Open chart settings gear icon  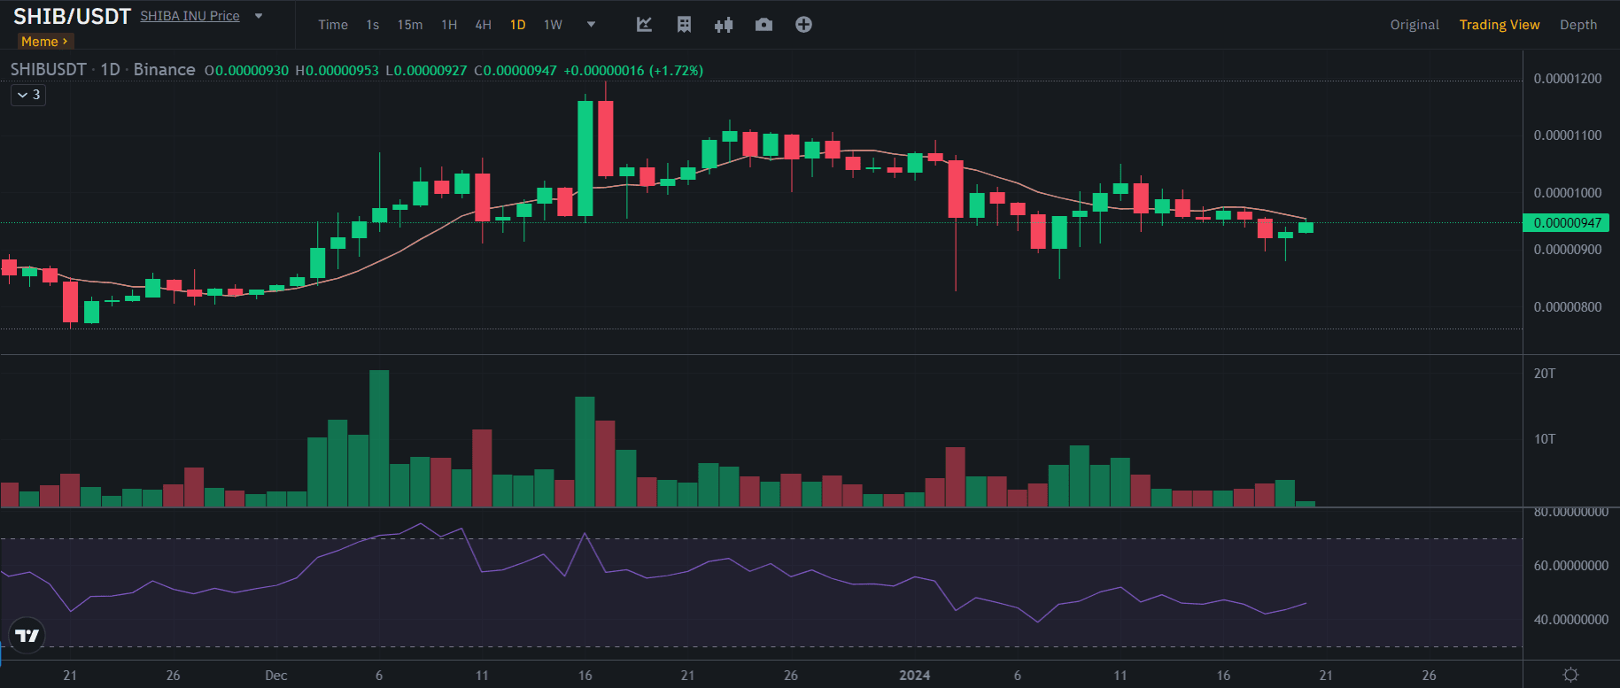tap(1570, 675)
